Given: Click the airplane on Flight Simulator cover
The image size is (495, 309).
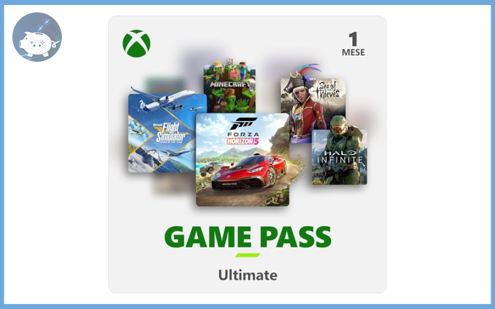Looking at the screenshot, I should (164, 99).
